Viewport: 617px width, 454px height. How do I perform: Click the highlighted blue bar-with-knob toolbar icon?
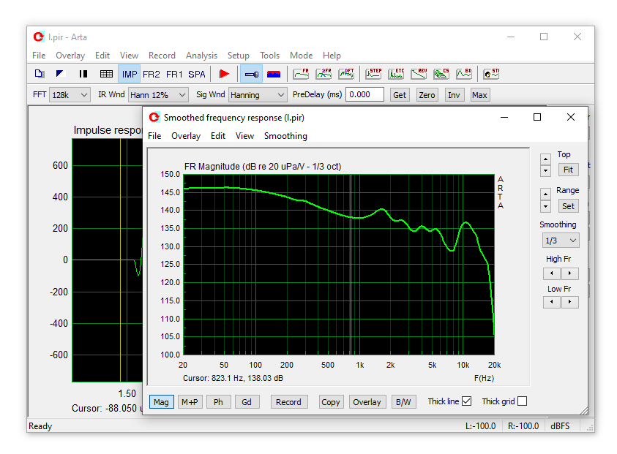[x=252, y=74]
